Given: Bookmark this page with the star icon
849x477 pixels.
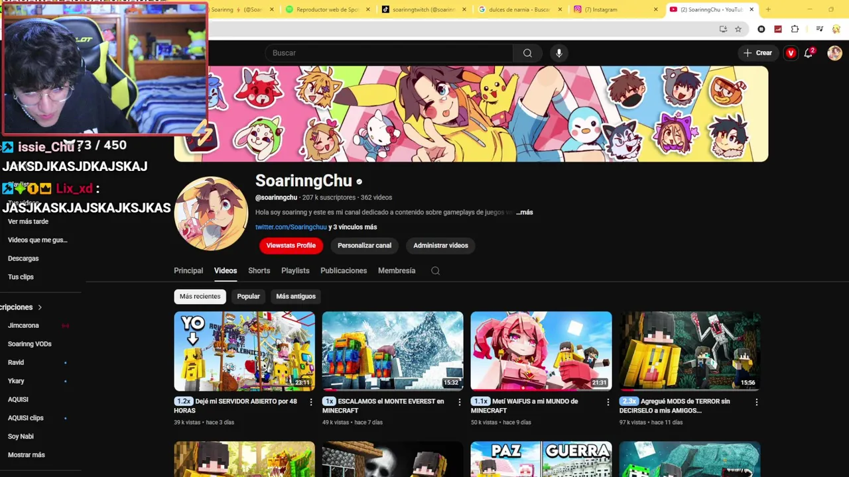Looking at the screenshot, I should coord(738,29).
